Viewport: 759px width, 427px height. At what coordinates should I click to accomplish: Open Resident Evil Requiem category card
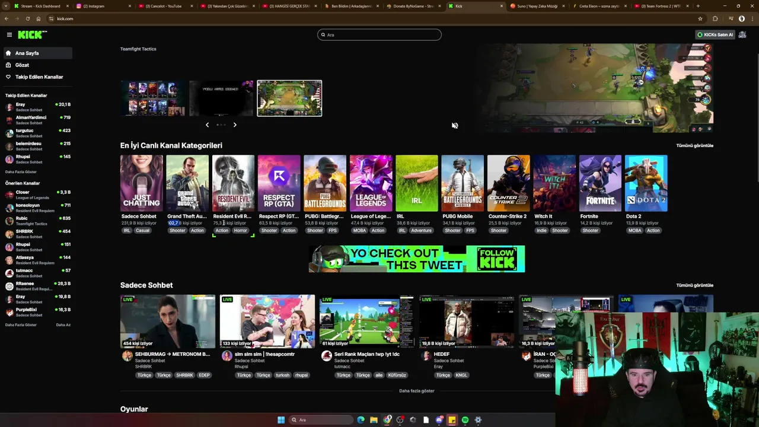coord(233,183)
